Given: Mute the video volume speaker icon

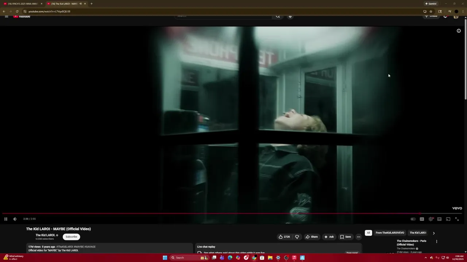Looking at the screenshot, I should point(15,219).
